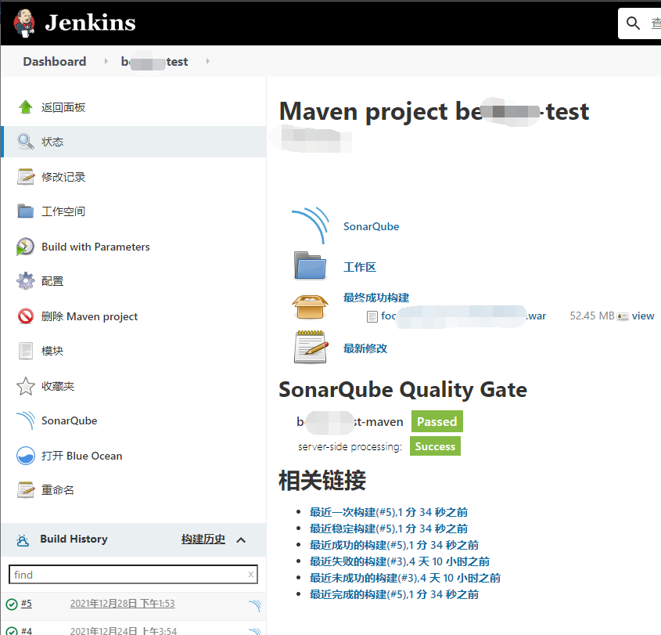The image size is (661, 635).
Task: Click the weather icon in Build History header
Action: [23, 540]
